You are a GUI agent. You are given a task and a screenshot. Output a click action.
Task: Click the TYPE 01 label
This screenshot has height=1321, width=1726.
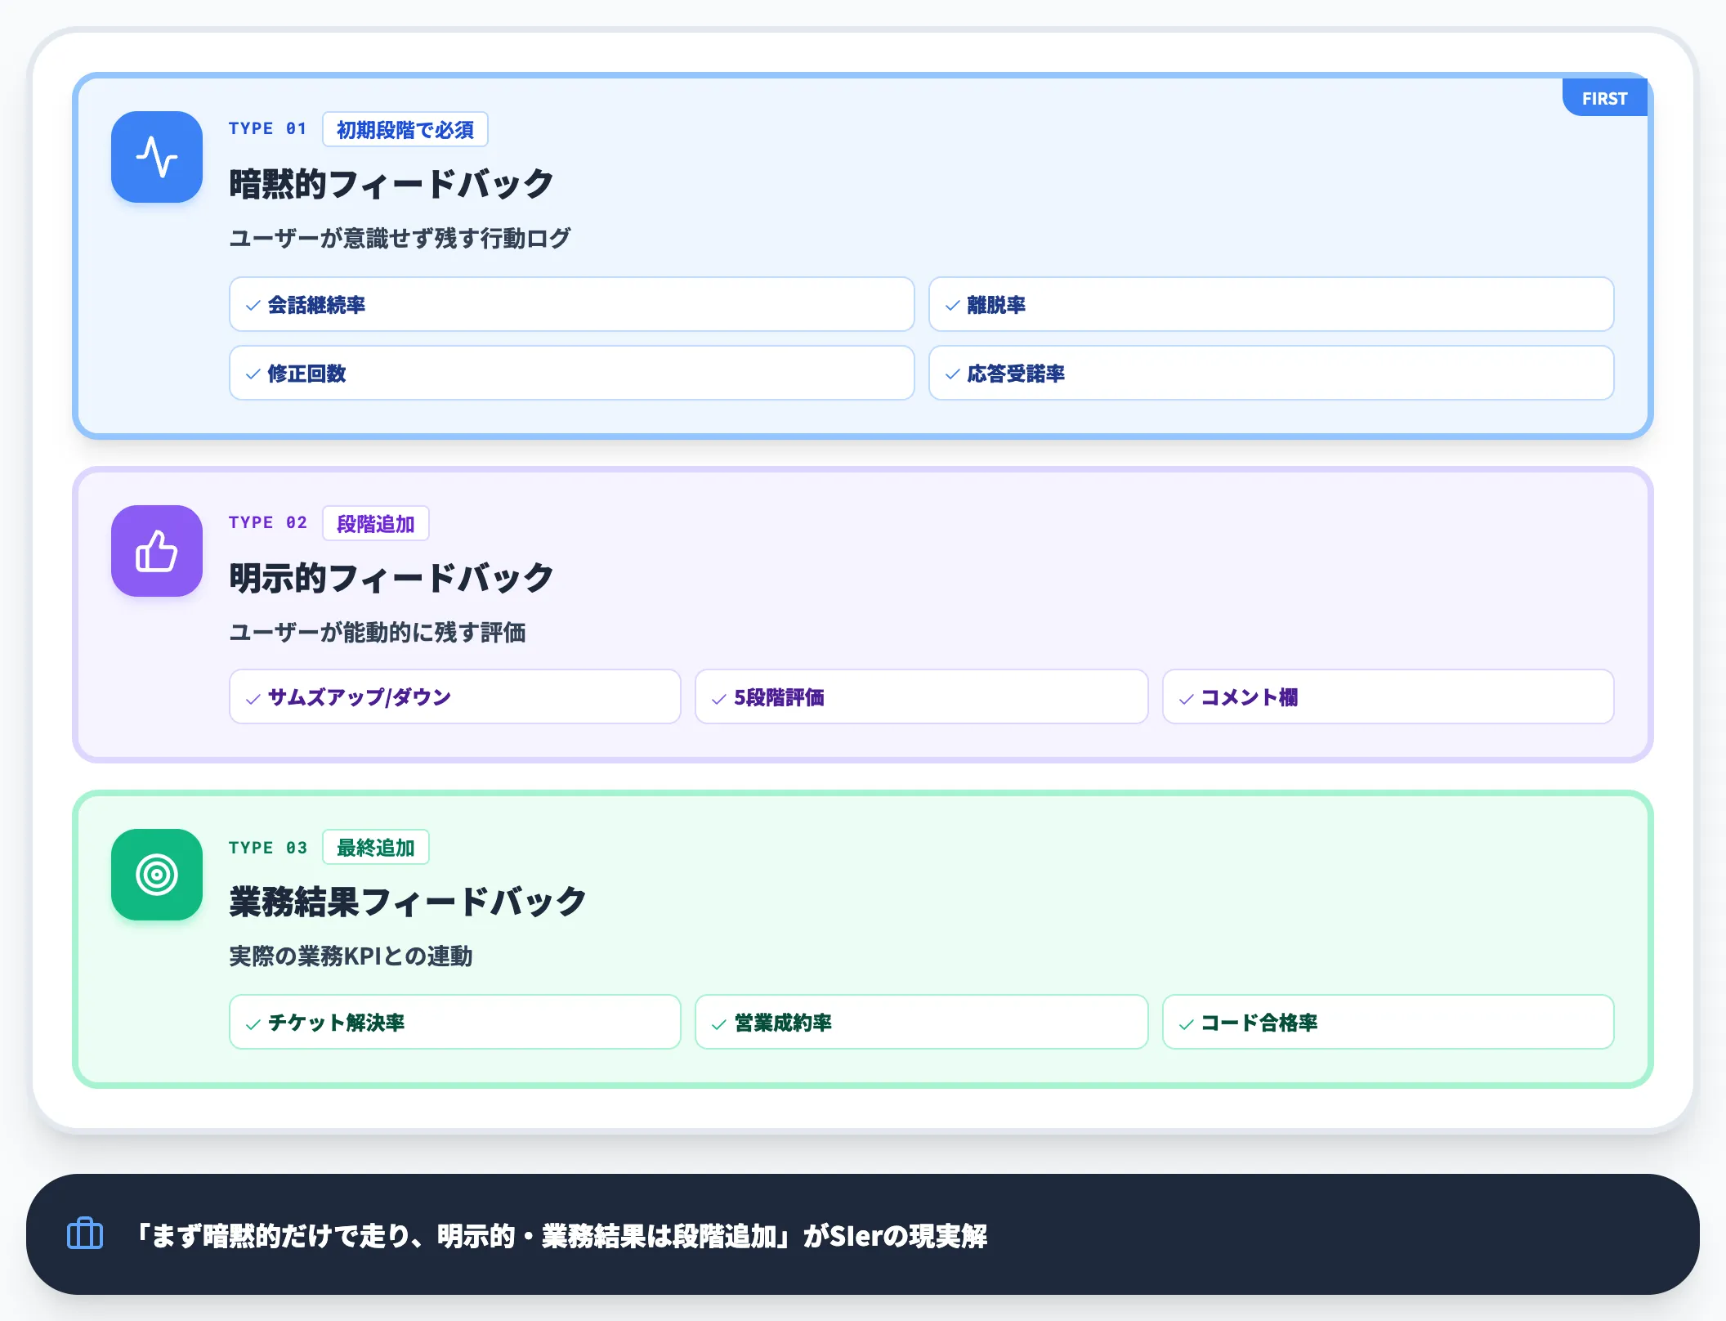pos(268,128)
